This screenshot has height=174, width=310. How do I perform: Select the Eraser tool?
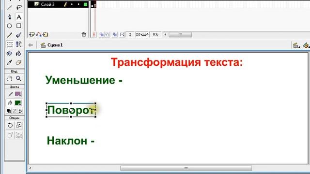pos(19,62)
